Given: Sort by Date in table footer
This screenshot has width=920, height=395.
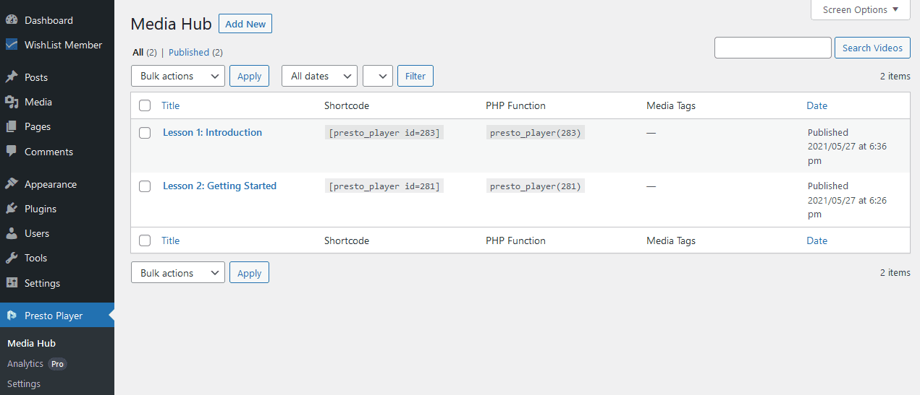Looking at the screenshot, I should pyautogui.click(x=816, y=240).
